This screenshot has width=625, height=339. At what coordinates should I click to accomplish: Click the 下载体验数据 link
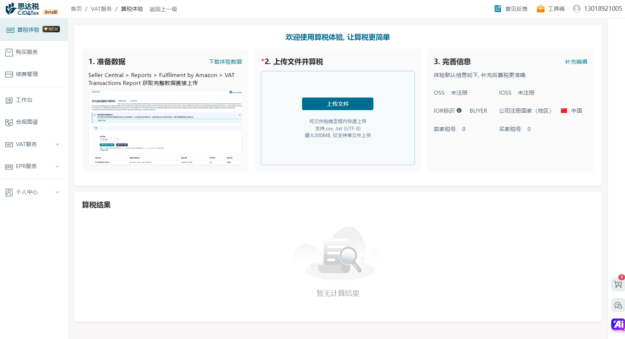(225, 62)
